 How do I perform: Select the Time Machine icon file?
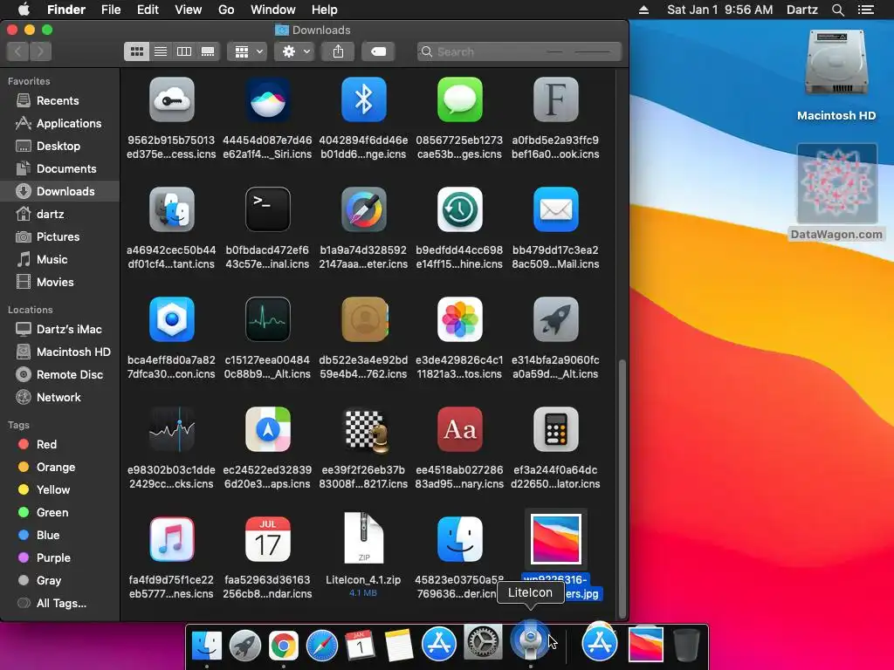pyautogui.click(x=459, y=209)
